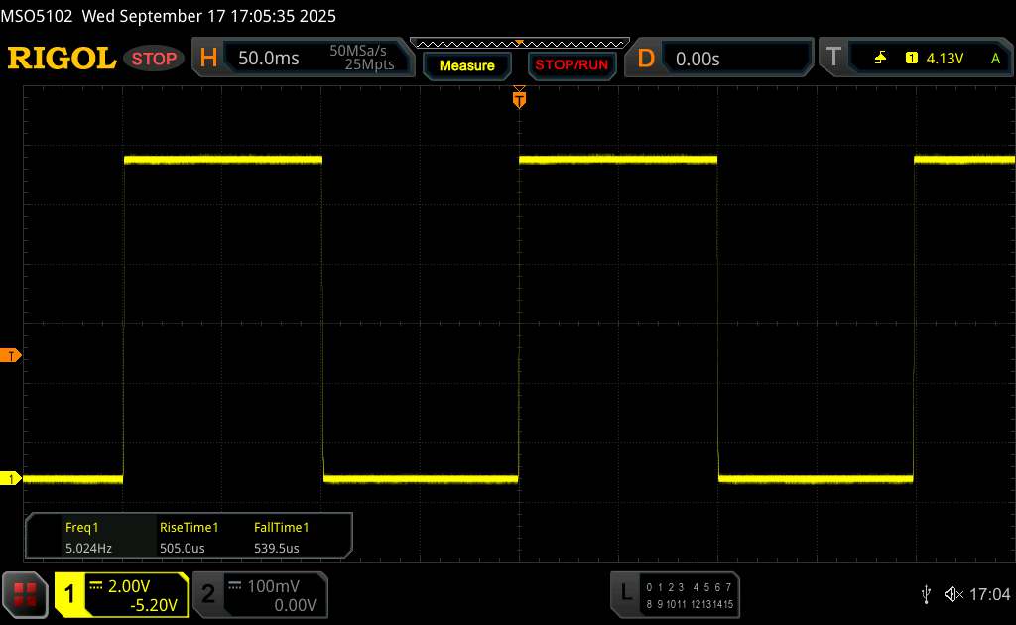The image size is (1016, 625).
Task: Select the orange D delay label
Action: tap(646, 59)
